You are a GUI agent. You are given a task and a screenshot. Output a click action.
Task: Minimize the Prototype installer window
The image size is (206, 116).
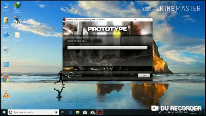point(136,19)
